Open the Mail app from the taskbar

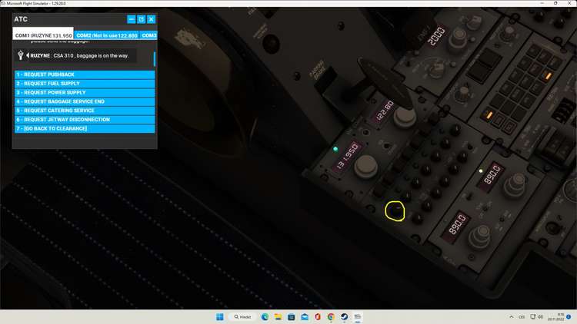(x=305, y=316)
